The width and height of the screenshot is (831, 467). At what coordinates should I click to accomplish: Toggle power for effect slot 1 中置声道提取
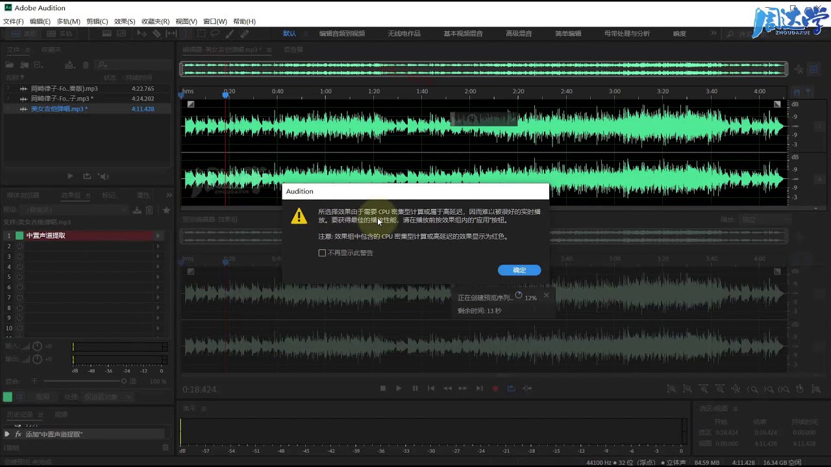19,235
